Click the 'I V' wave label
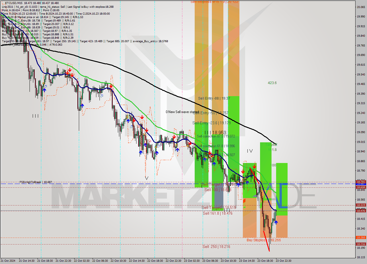Screen dimensions: 367x264 [x=250, y=151]
